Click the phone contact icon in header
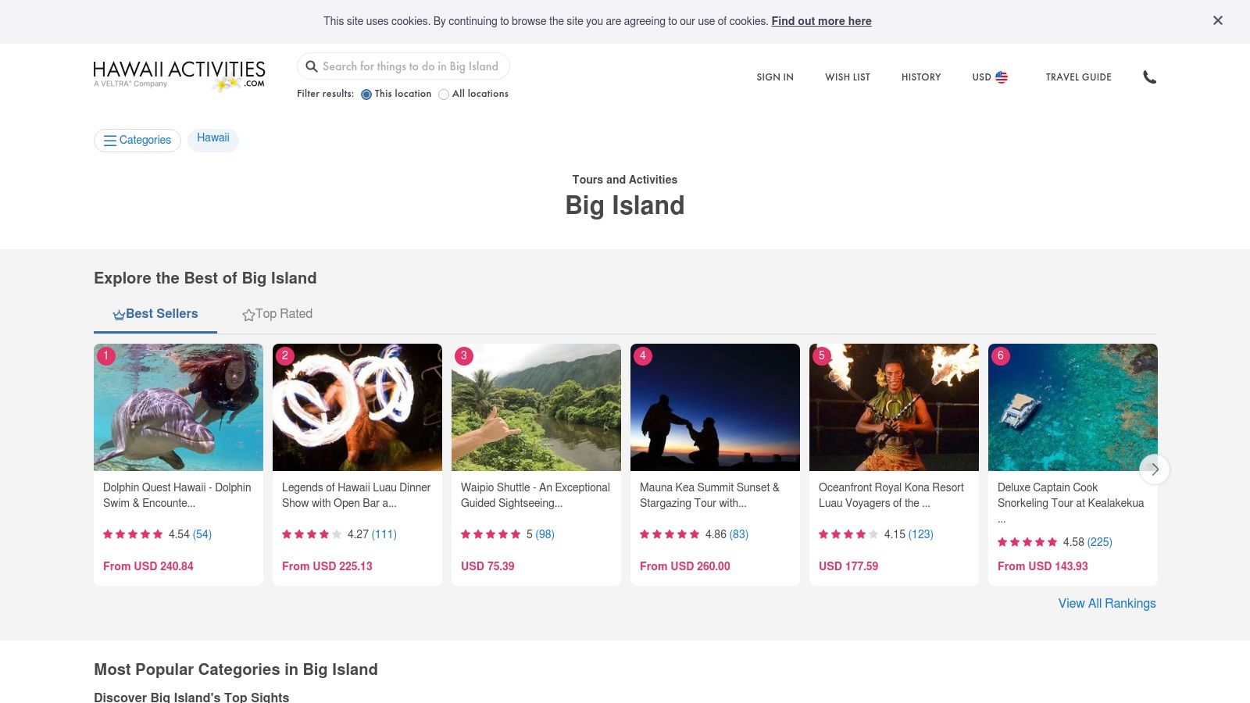The image size is (1250, 703). pos(1149,77)
